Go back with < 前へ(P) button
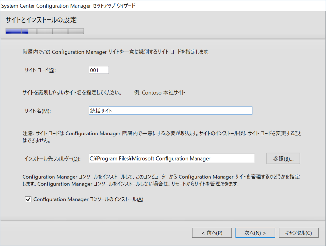The height and width of the screenshot is (246, 326). coord(212,233)
